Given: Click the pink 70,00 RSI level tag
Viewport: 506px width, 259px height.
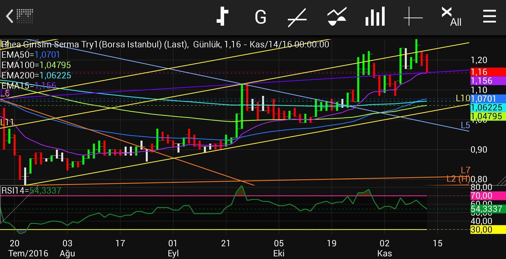Looking at the screenshot, I should tap(487, 196).
